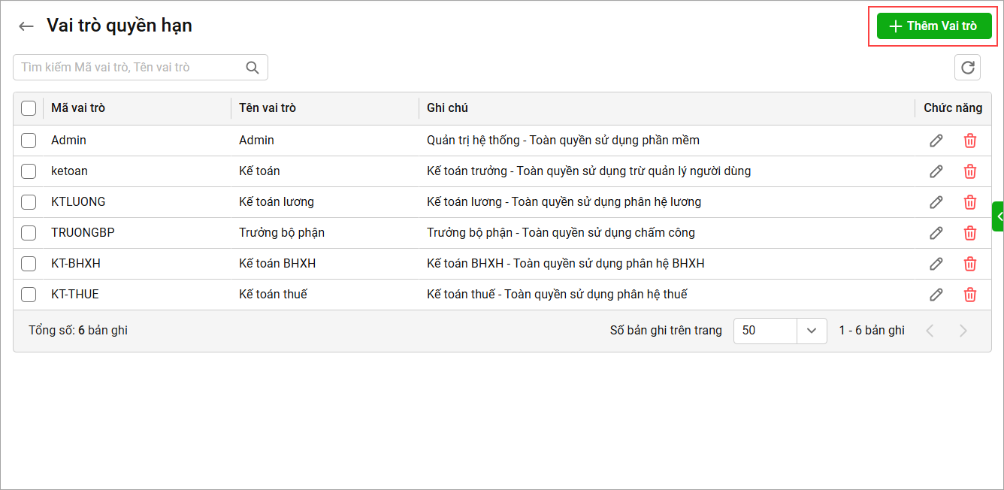The image size is (1004, 490).
Task: Click the Mã vai trò column header
Action: click(78, 108)
